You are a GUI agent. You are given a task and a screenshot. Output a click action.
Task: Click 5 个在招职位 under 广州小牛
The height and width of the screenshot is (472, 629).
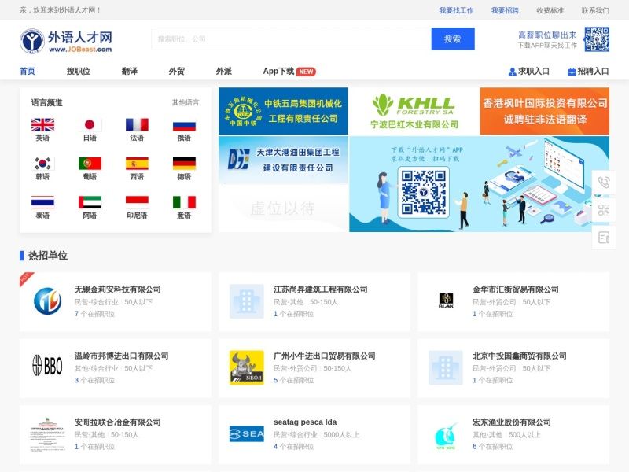(x=293, y=380)
